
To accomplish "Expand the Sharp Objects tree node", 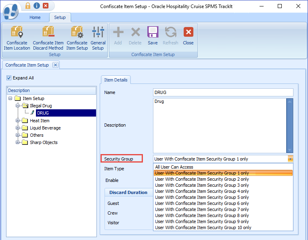I will tap(17, 142).
